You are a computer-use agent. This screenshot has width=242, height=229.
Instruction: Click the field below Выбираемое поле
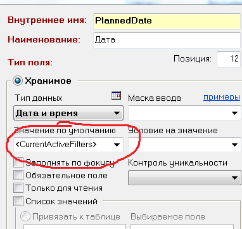182,226
